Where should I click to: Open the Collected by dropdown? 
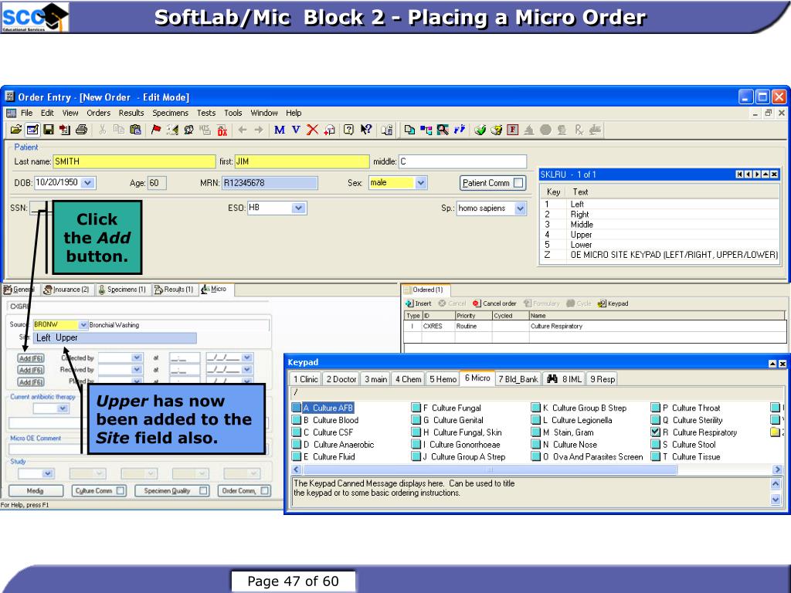tap(137, 357)
